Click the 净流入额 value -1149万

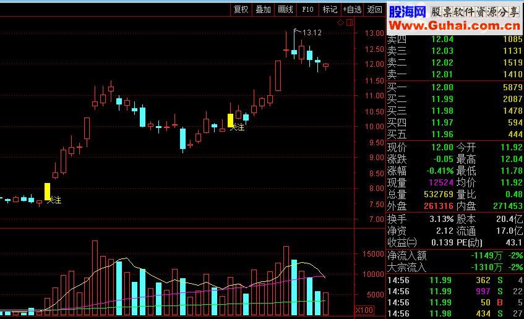coord(487,256)
